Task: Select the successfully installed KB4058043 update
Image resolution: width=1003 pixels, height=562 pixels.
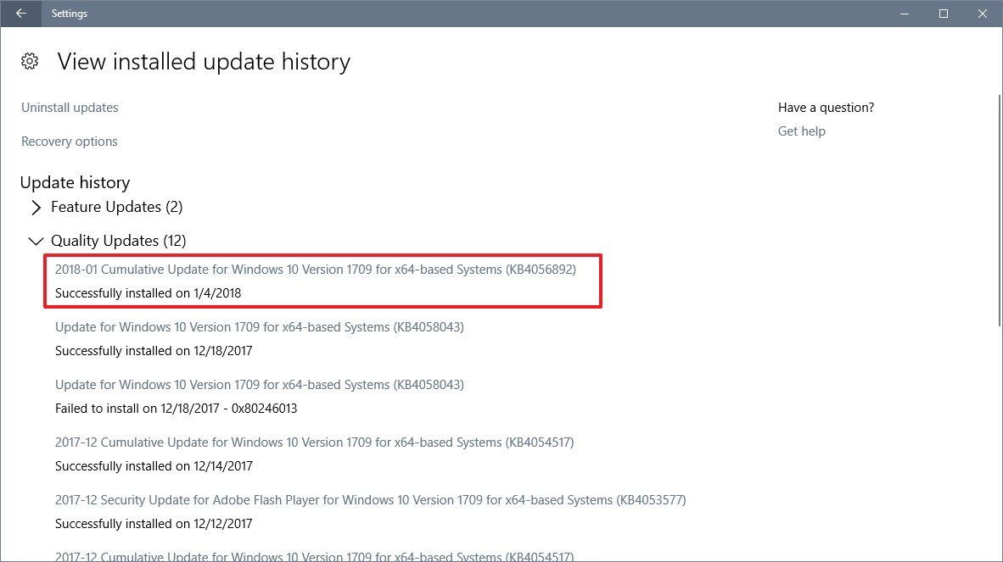Action: pyautogui.click(x=260, y=326)
